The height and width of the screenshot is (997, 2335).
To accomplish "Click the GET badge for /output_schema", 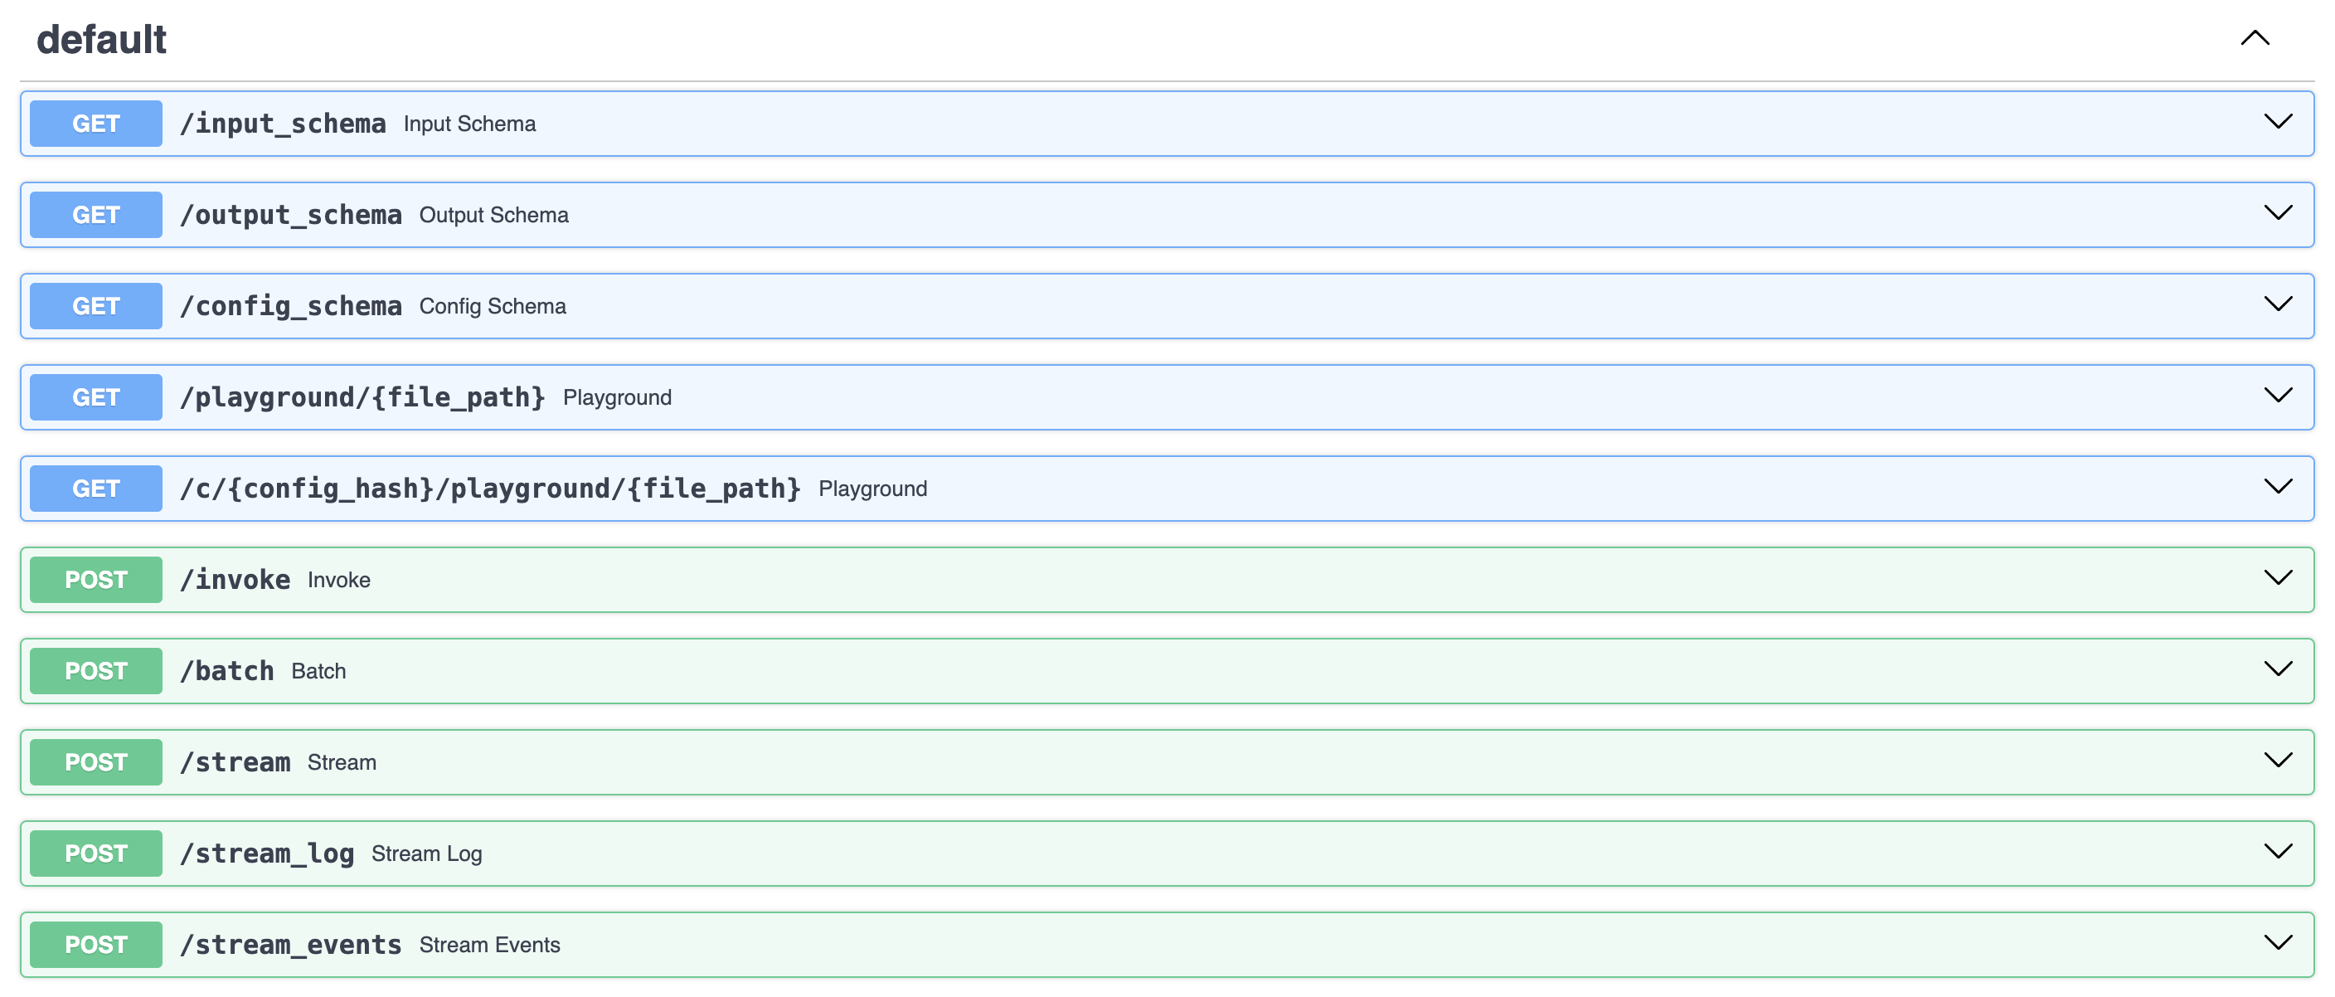I will point(96,215).
